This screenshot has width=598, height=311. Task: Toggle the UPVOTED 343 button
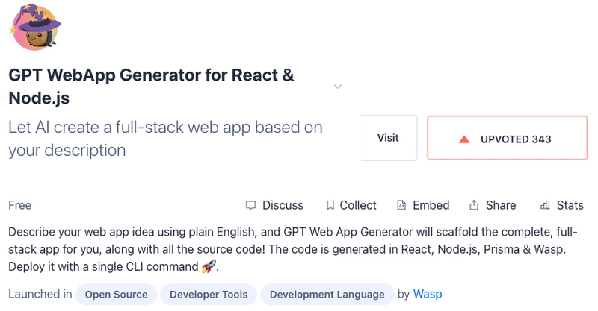pyautogui.click(x=508, y=138)
